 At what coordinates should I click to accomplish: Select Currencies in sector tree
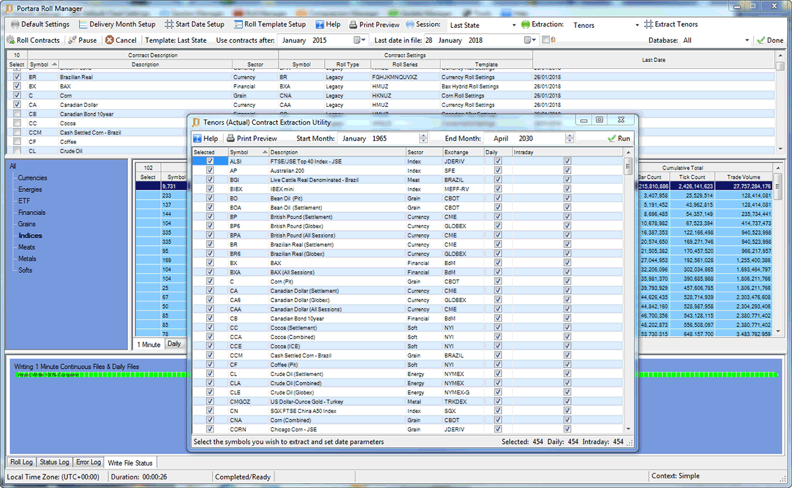32,178
